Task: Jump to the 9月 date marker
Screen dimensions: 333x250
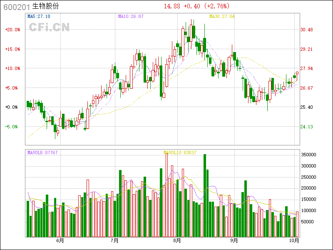Action: point(234,240)
